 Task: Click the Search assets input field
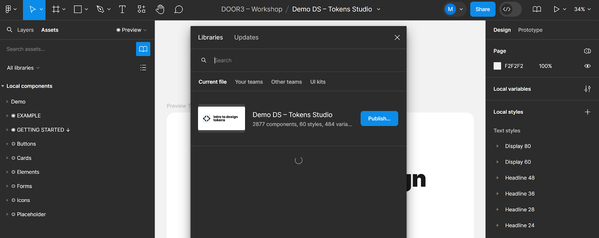[69, 49]
